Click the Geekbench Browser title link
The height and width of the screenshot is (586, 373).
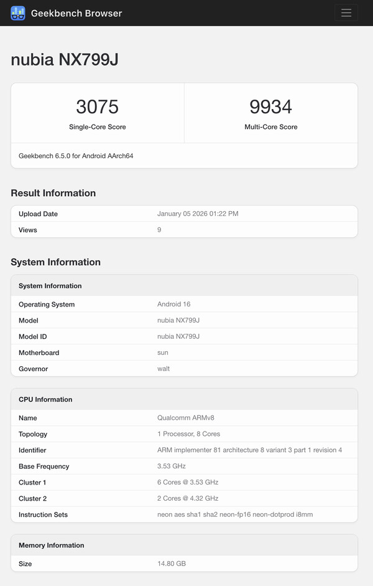click(76, 12)
